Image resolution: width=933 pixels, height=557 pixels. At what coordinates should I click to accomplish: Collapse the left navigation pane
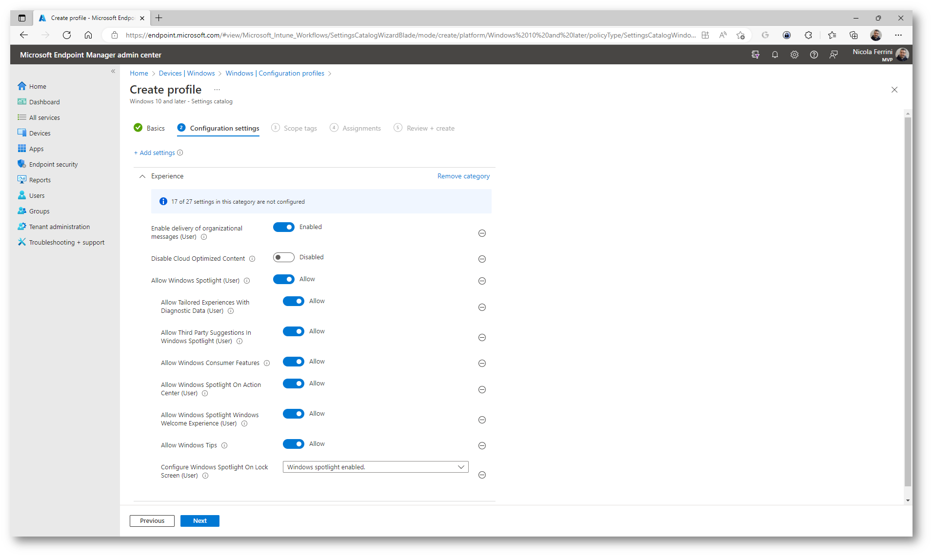pyautogui.click(x=113, y=71)
